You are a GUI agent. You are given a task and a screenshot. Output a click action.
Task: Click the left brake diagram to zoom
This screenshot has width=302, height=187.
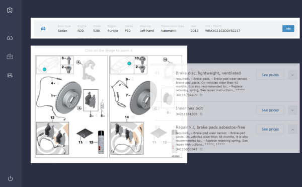[x=71, y=107]
